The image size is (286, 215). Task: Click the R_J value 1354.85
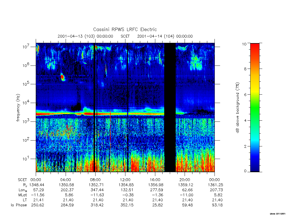pos(126,185)
